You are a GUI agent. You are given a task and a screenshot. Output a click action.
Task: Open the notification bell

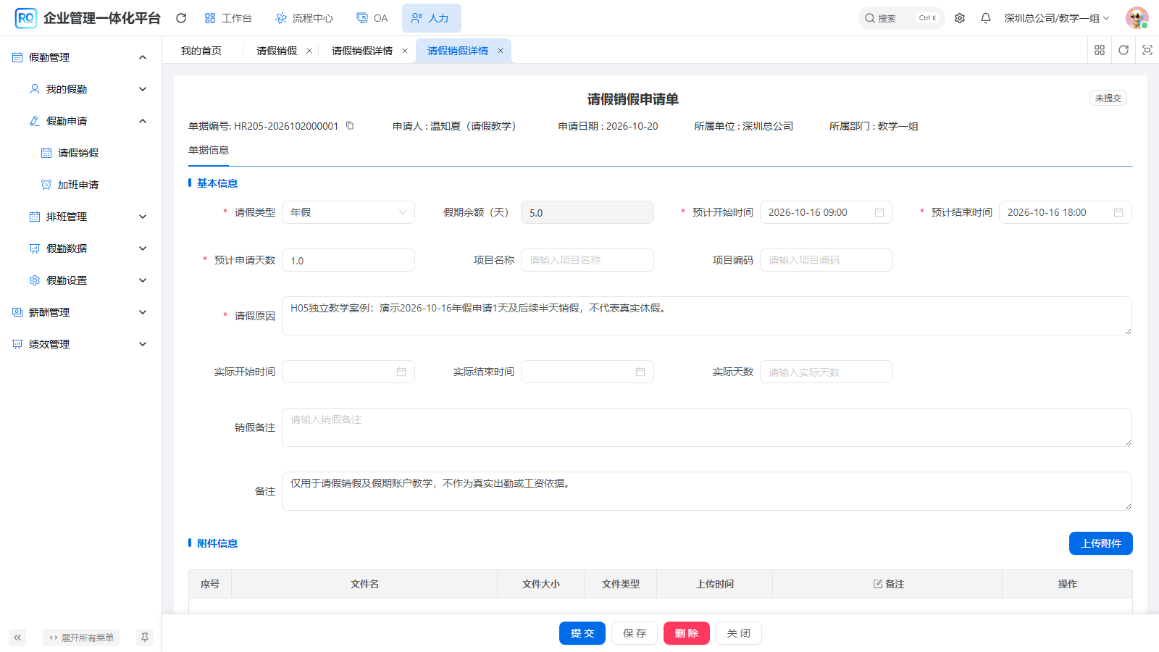986,18
